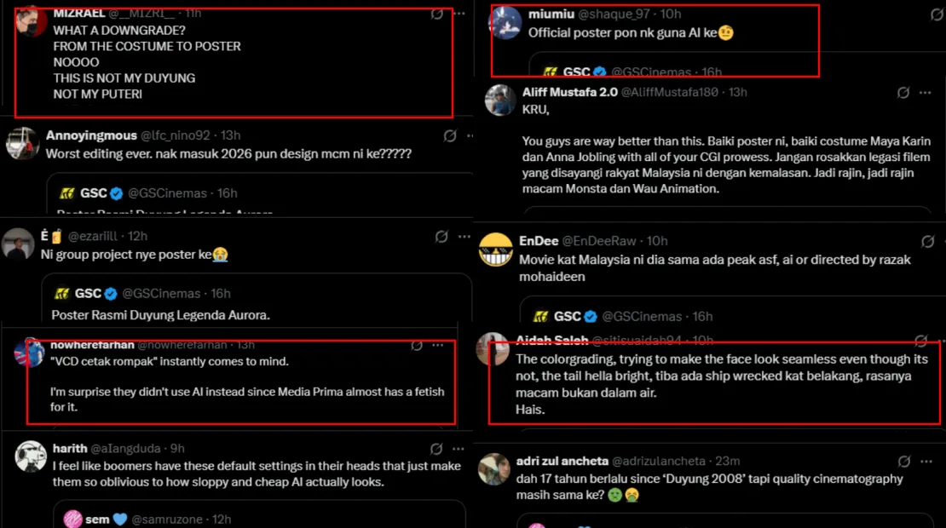The height and width of the screenshot is (528, 946).
Task: Click the @AliffMustafa180 handle link
Action: pos(669,92)
